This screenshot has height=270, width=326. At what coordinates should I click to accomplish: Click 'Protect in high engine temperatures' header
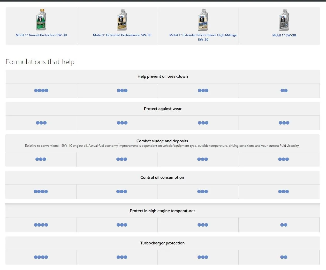tap(162, 211)
